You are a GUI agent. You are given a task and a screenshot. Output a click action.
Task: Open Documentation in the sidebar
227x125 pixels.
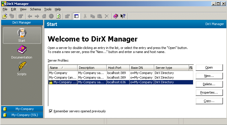click(x=22, y=52)
